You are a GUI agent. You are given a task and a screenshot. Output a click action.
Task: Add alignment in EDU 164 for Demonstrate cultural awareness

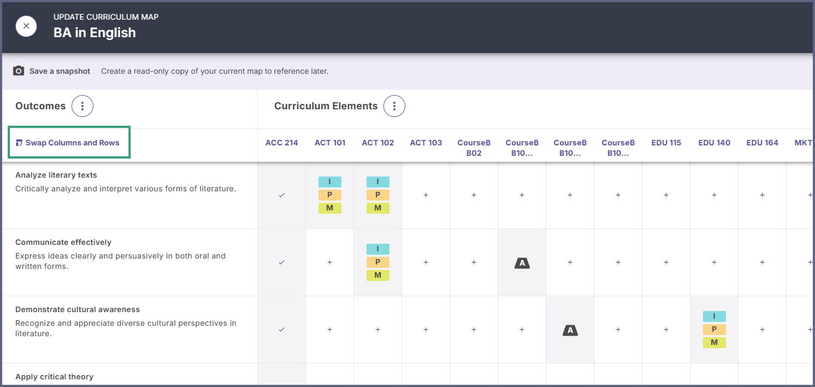(x=763, y=330)
